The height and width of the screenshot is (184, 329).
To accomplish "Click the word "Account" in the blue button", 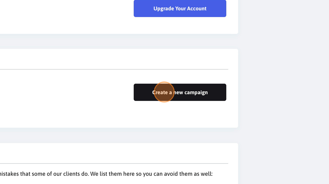I will click(197, 9).
